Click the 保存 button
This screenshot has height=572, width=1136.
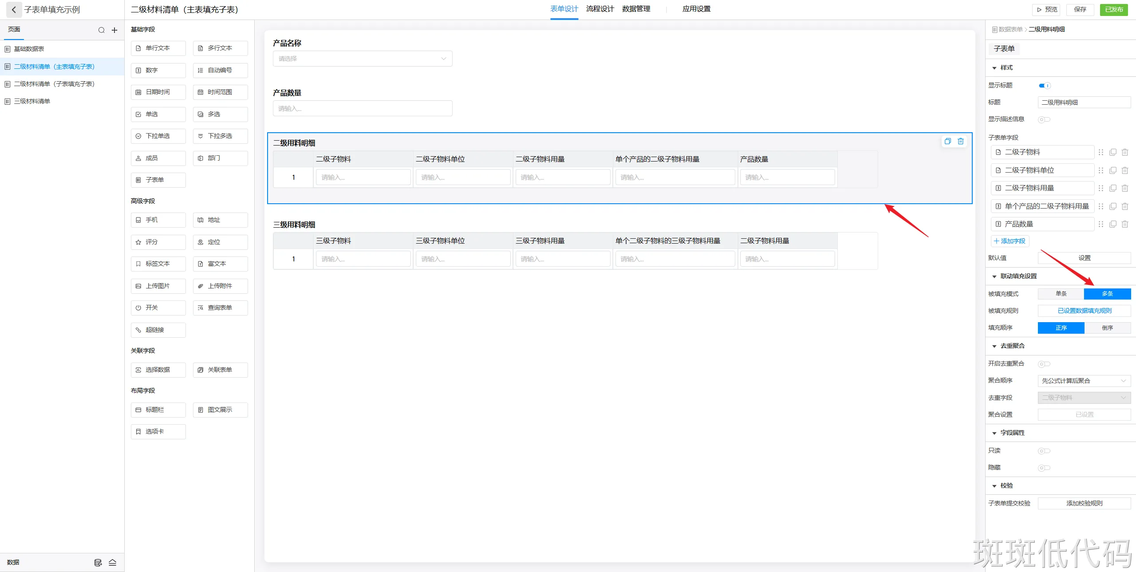pos(1080,9)
